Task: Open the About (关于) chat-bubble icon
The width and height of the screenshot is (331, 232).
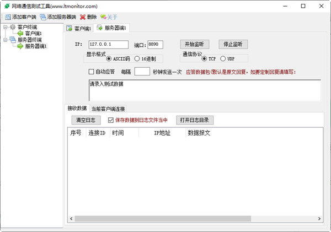Action: pos(104,17)
